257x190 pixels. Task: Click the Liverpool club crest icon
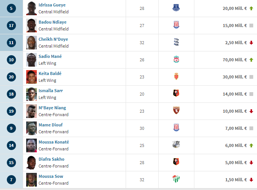(176, 59)
